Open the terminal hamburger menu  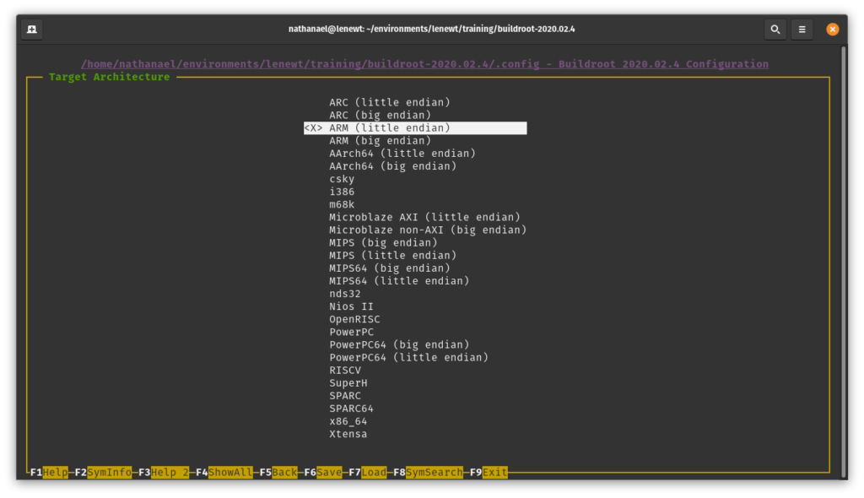point(802,30)
